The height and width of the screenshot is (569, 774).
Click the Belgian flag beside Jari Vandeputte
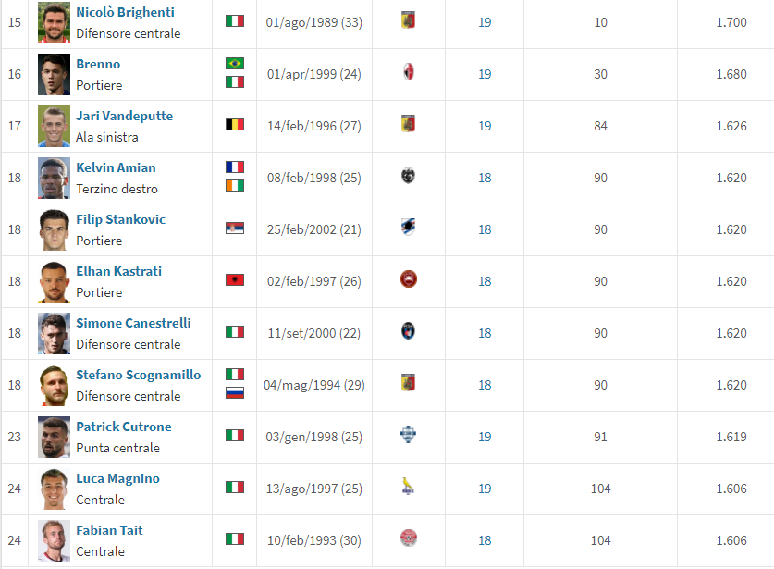tap(235, 124)
